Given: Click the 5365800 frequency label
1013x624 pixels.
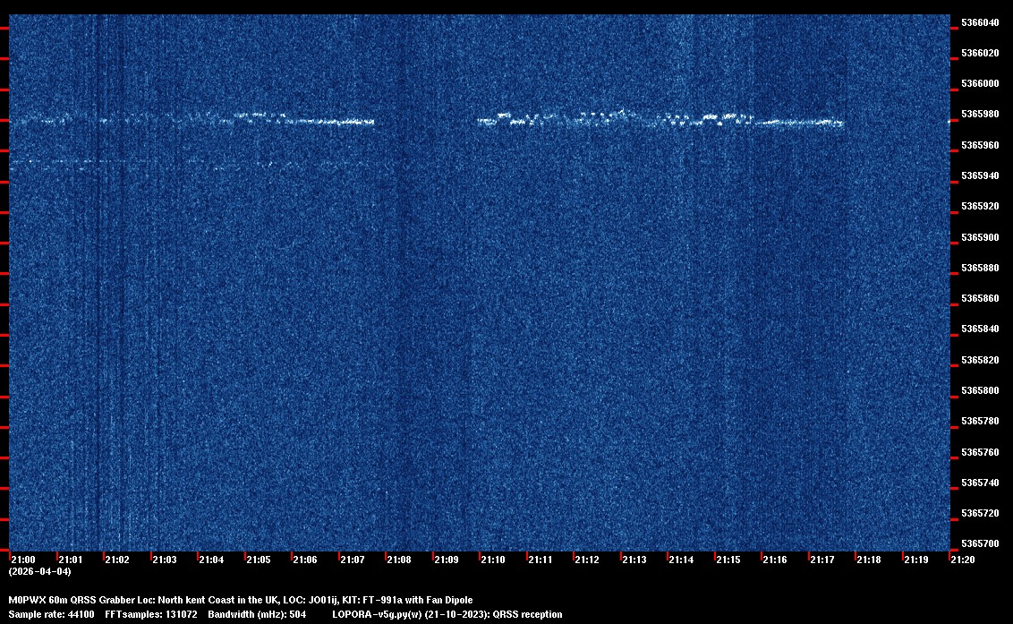Looking at the screenshot, I should (979, 390).
